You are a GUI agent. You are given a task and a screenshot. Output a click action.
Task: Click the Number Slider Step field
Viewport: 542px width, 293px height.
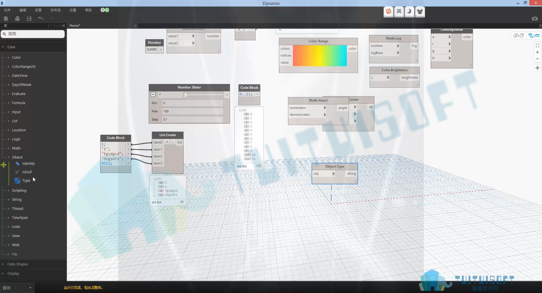click(x=193, y=119)
